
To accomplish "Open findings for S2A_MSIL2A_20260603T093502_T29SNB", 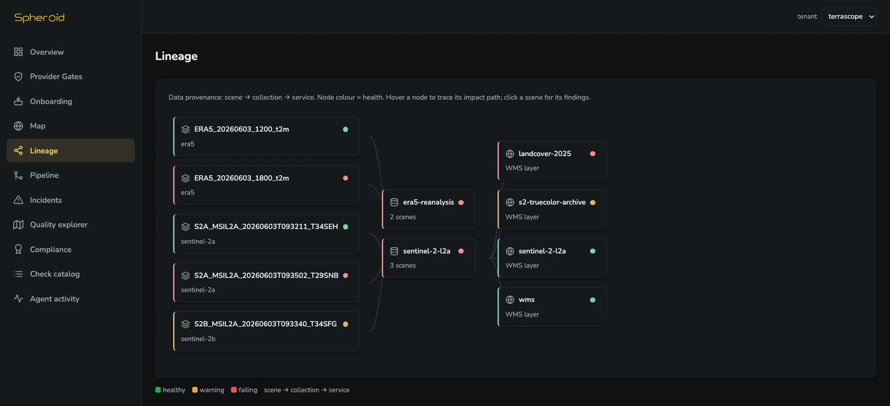I will (266, 282).
